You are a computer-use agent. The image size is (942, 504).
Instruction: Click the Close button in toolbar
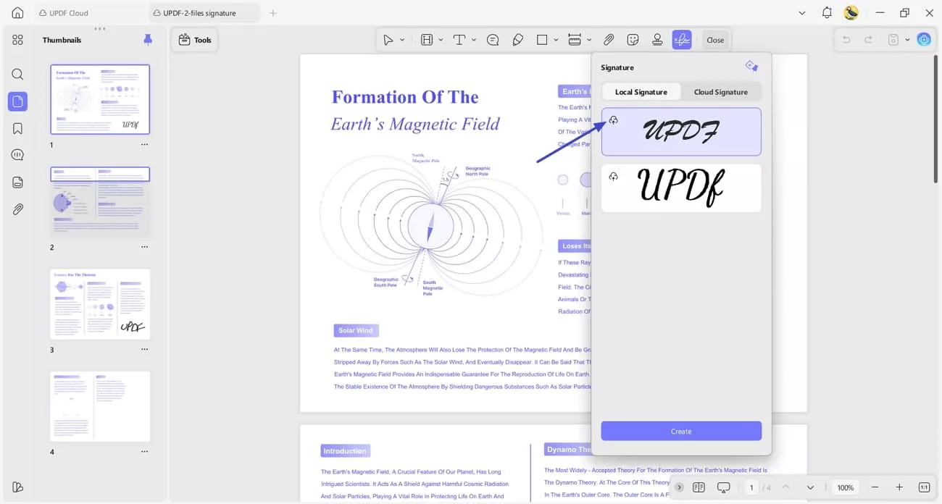(715, 40)
